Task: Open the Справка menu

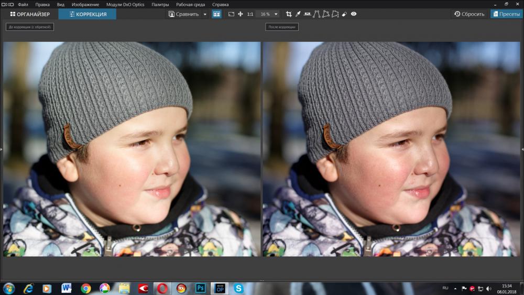Action: tap(221, 5)
